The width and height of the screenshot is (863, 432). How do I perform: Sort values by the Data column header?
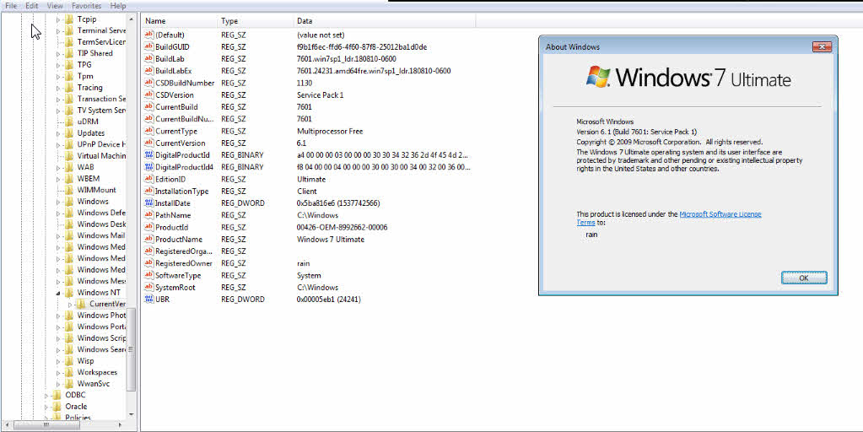[x=384, y=21]
